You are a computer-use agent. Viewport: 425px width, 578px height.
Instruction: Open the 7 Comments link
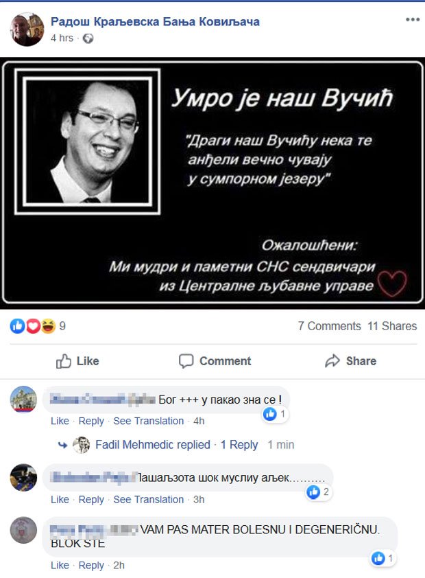click(329, 326)
